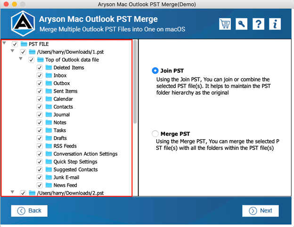Viewport: 294px width, 227px height.
Task: Click the Back button
Action: tap(29, 211)
